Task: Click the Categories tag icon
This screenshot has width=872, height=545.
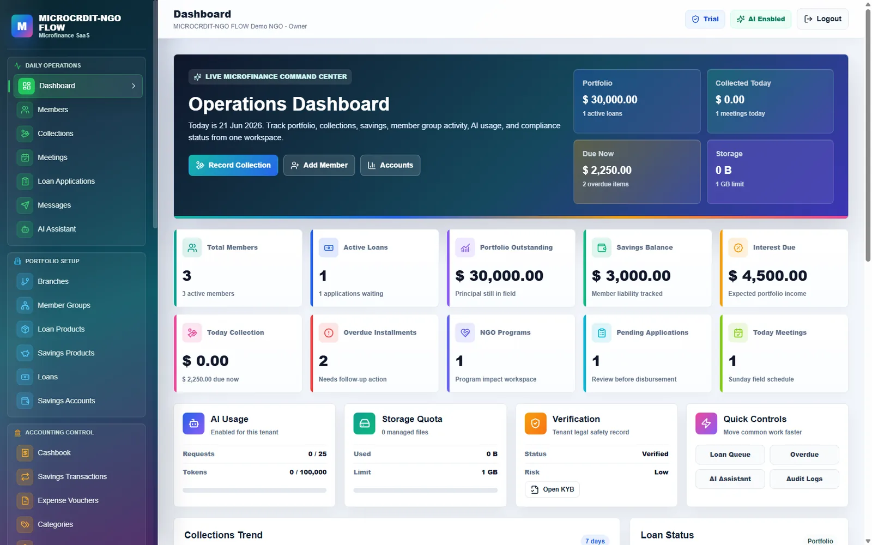Action: click(25, 525)
